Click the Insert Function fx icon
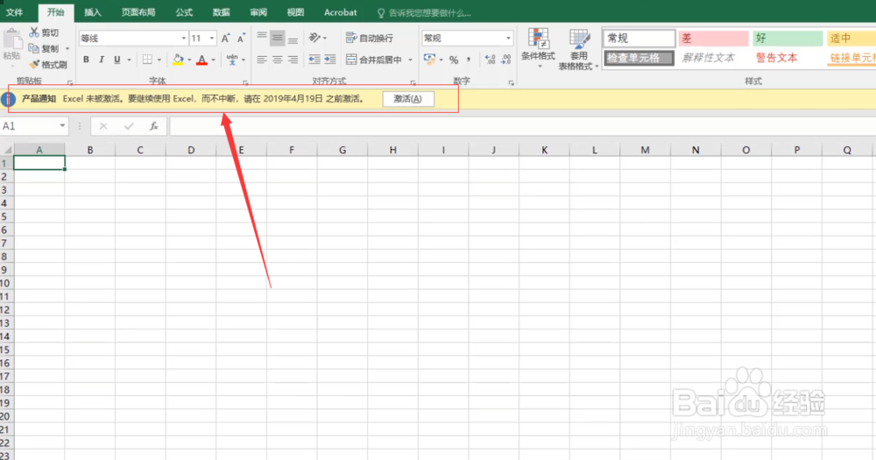This screenshot has height=460, width=876. click(x=153, y=126)
